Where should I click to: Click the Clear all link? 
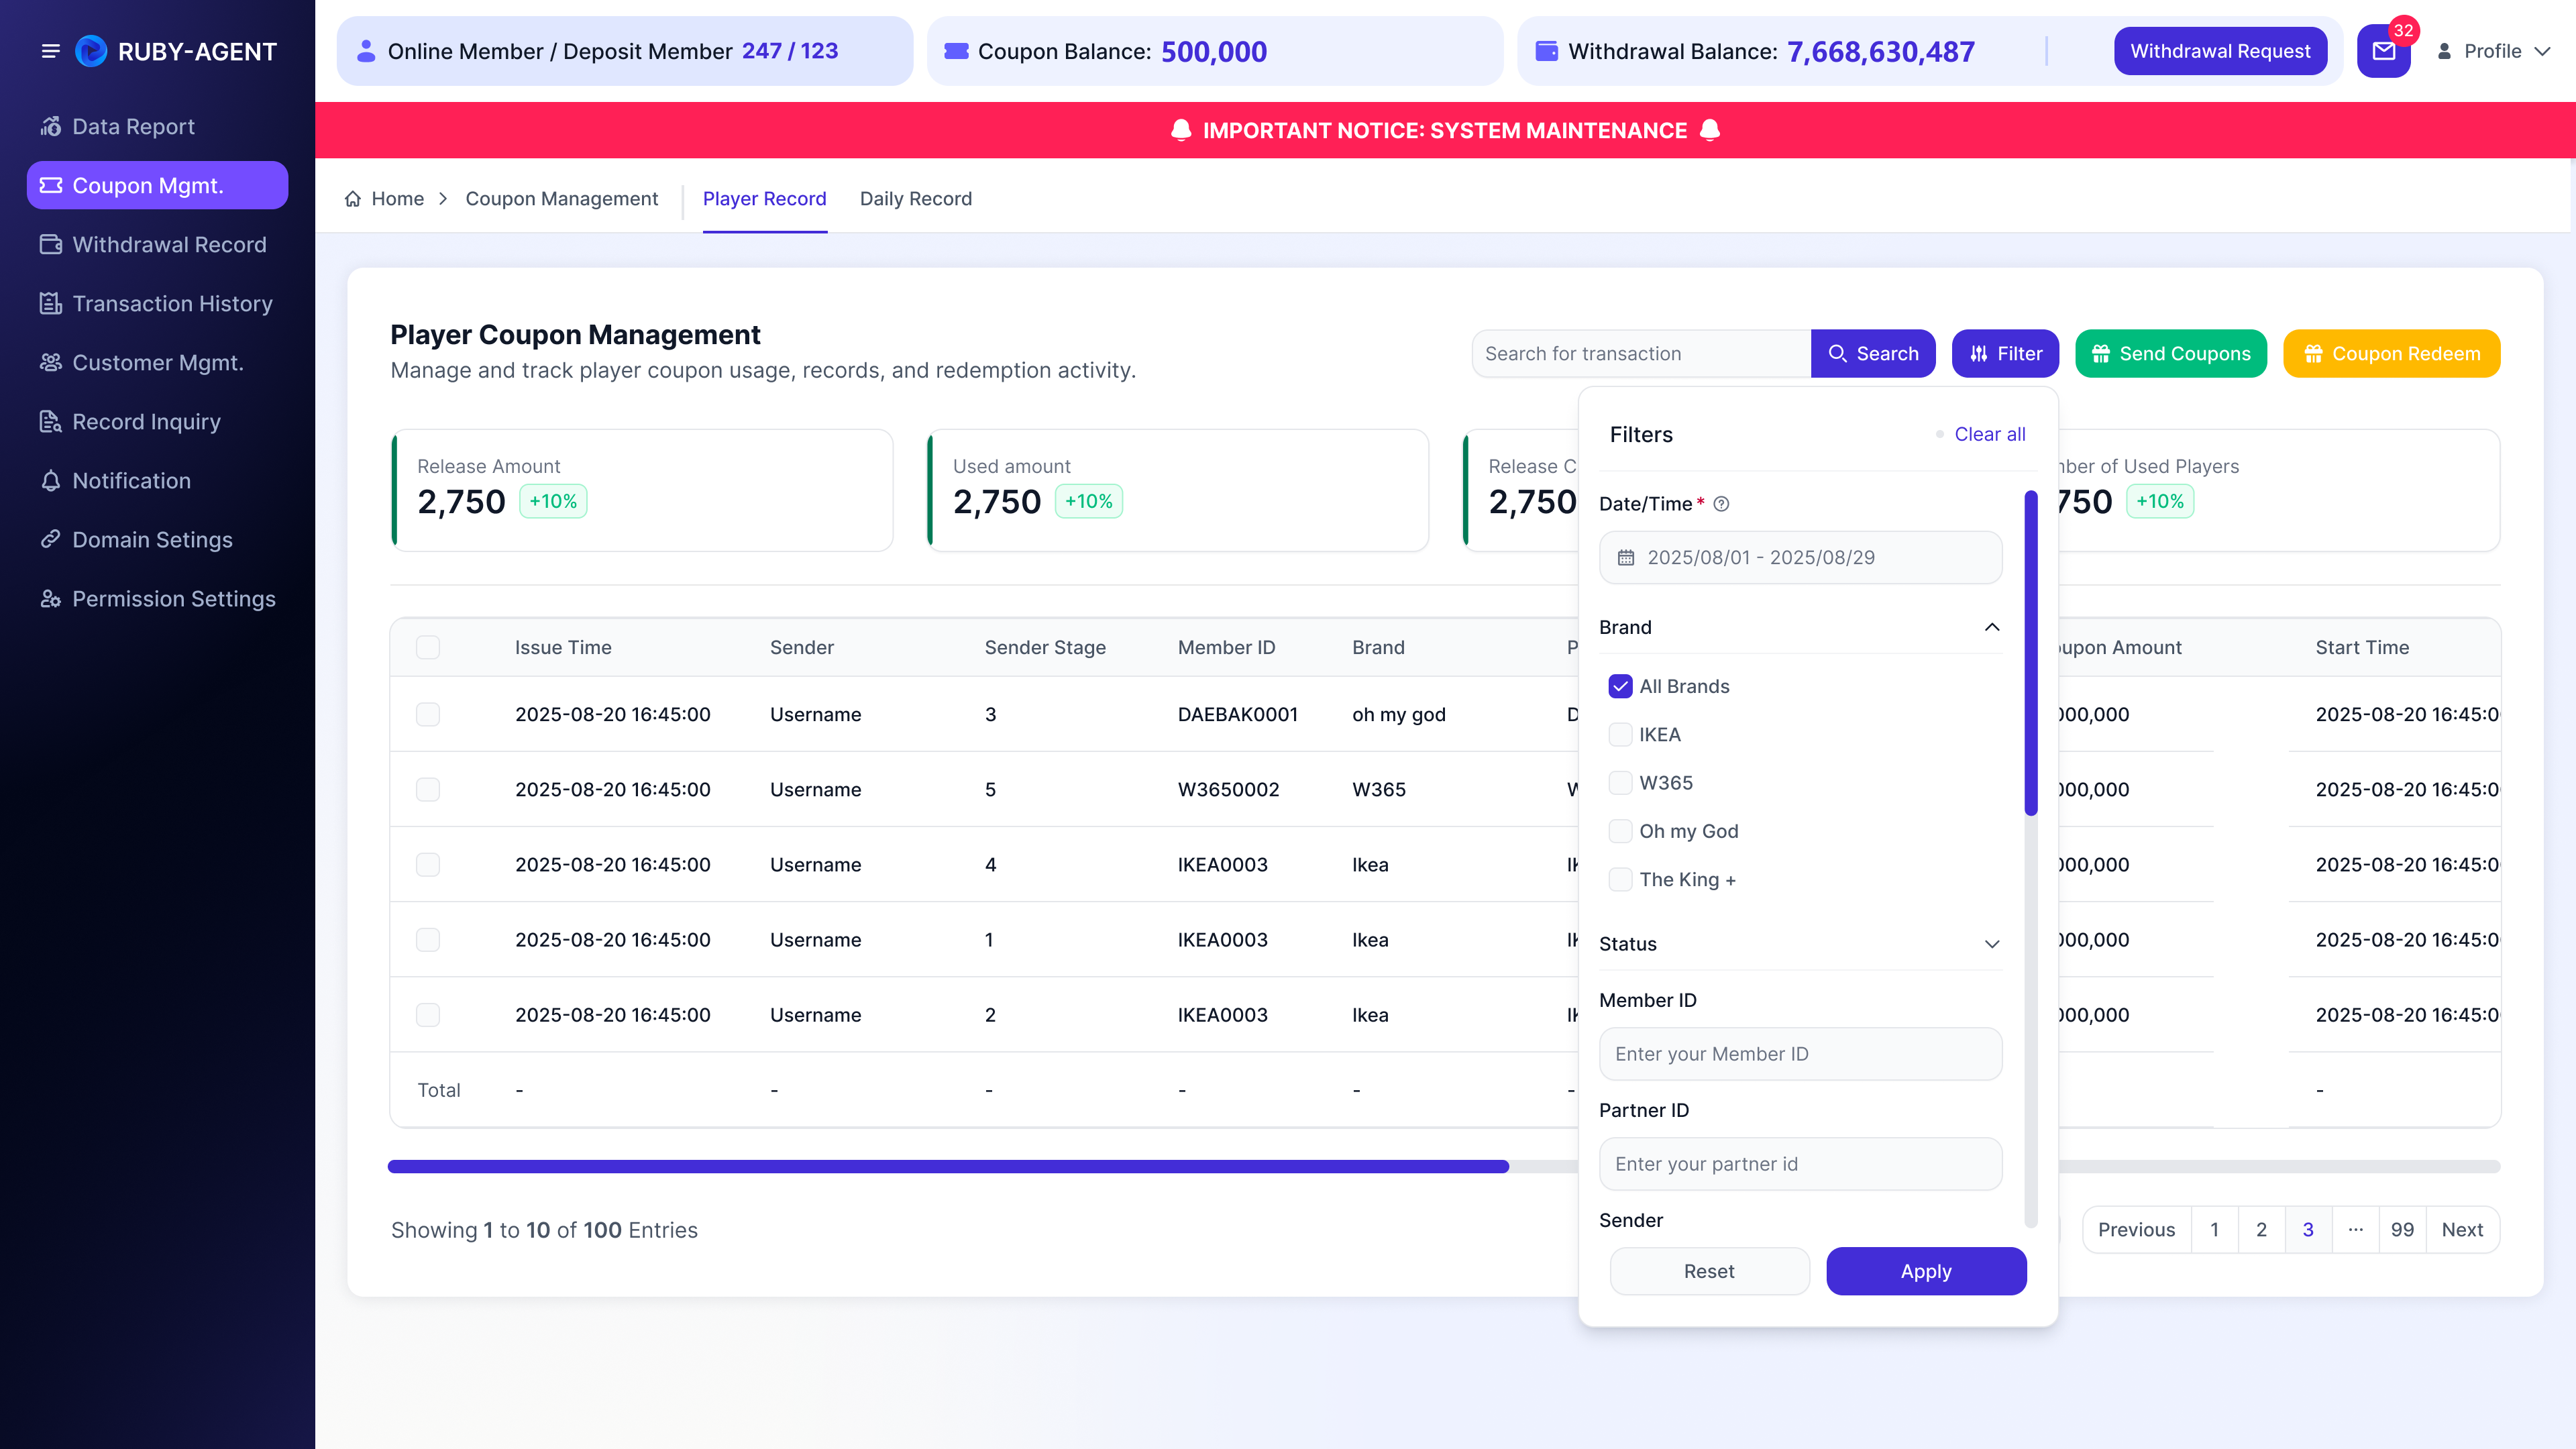pyautogui.click(x=1989, y=434)
